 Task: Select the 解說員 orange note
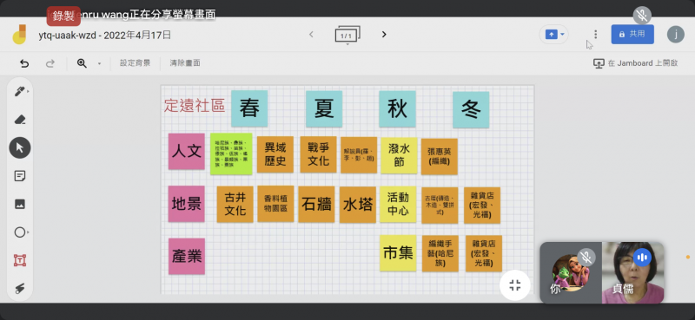click(x=359, y=155)
